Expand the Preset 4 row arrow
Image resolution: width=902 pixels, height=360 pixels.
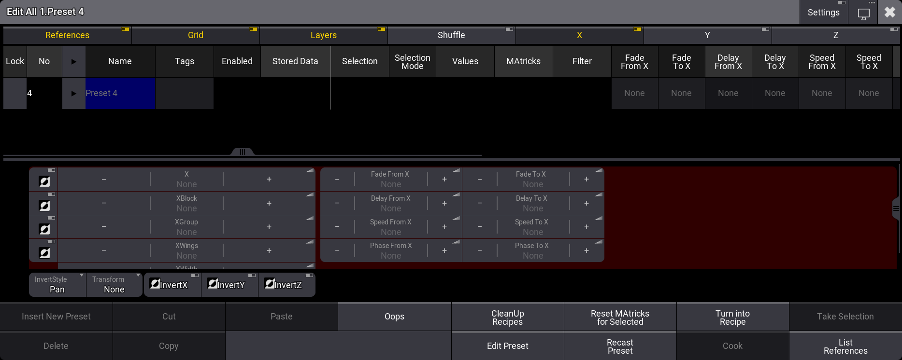pyautogui.click(x=74, y=93)
